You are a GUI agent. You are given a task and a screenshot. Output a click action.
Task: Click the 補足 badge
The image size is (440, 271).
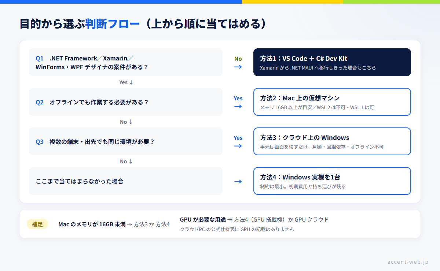[x=37, y=224]
